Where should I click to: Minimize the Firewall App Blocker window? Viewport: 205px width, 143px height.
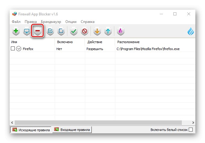coord(161,14)
